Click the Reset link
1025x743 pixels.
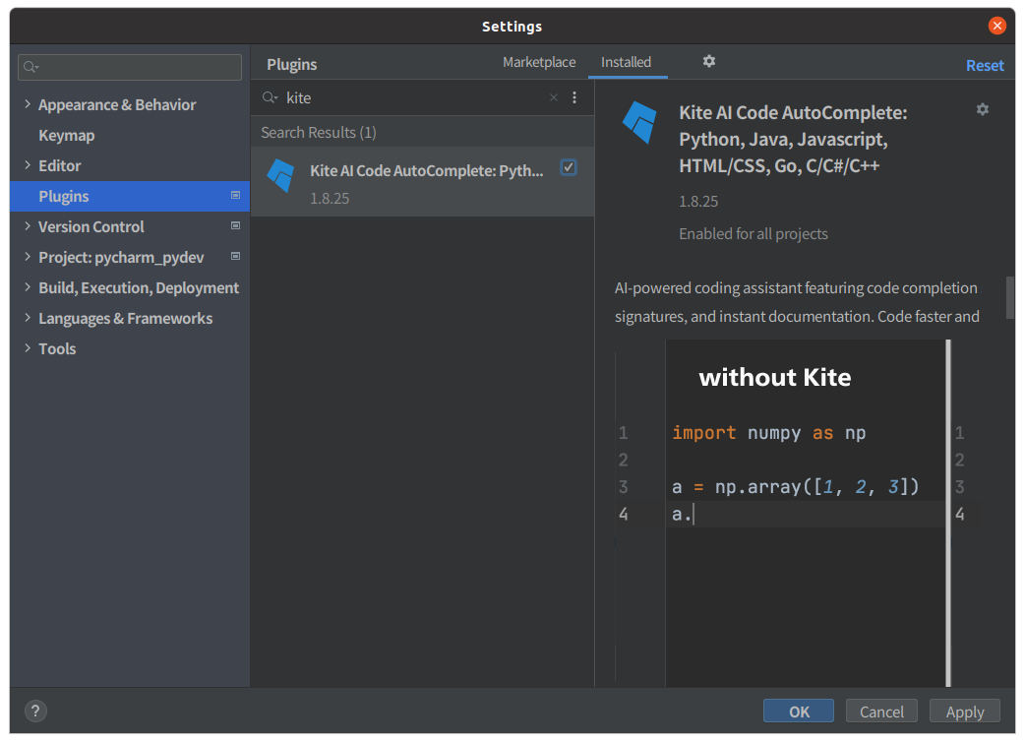pos(985,64)
